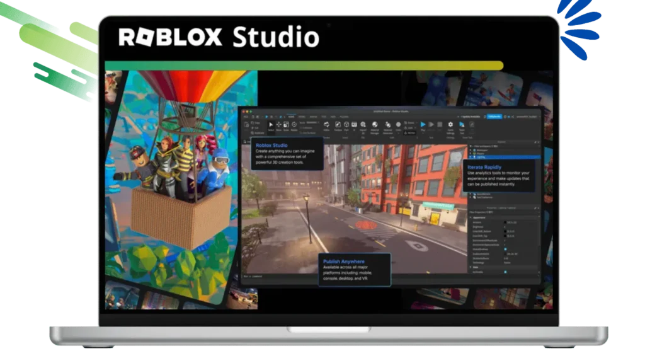Viewport: 645px width, 363px height.
Task: Activate the Move tool
Action: (x=278, y=126)
